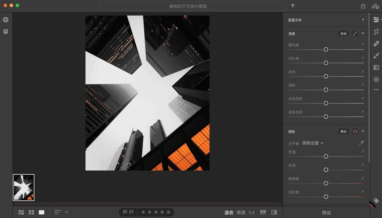
Task: Open the filter funnel in search bar
Action: (293, 6)
